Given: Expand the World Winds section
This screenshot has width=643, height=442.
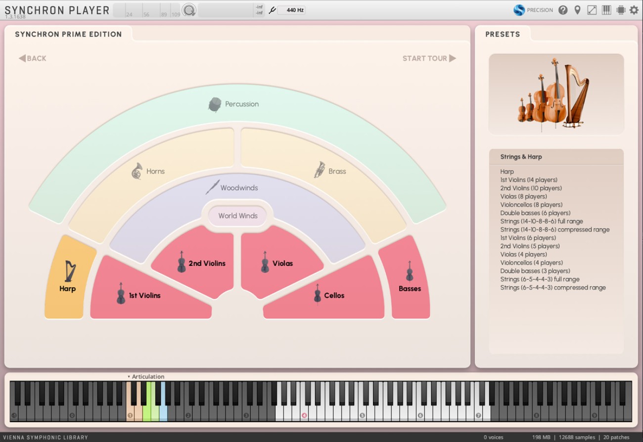Looking at the screenshot, I should tap(237, 216).
